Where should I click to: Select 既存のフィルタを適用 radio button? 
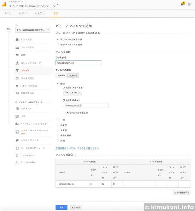click(x=58, y=44)
